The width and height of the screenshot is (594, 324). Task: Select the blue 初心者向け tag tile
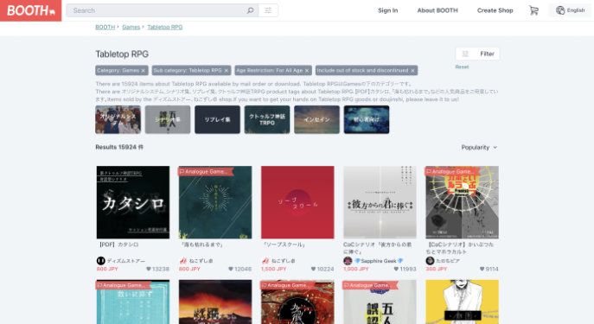point(367,119)
